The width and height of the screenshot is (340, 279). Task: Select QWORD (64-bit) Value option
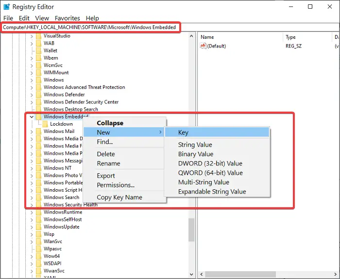coord(217,173)
